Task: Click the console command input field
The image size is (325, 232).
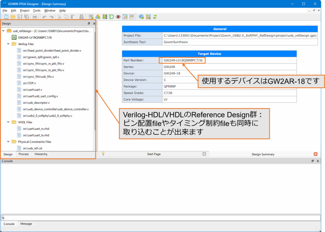Action: 160,218
